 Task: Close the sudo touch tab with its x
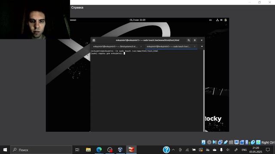click(195, 47)
